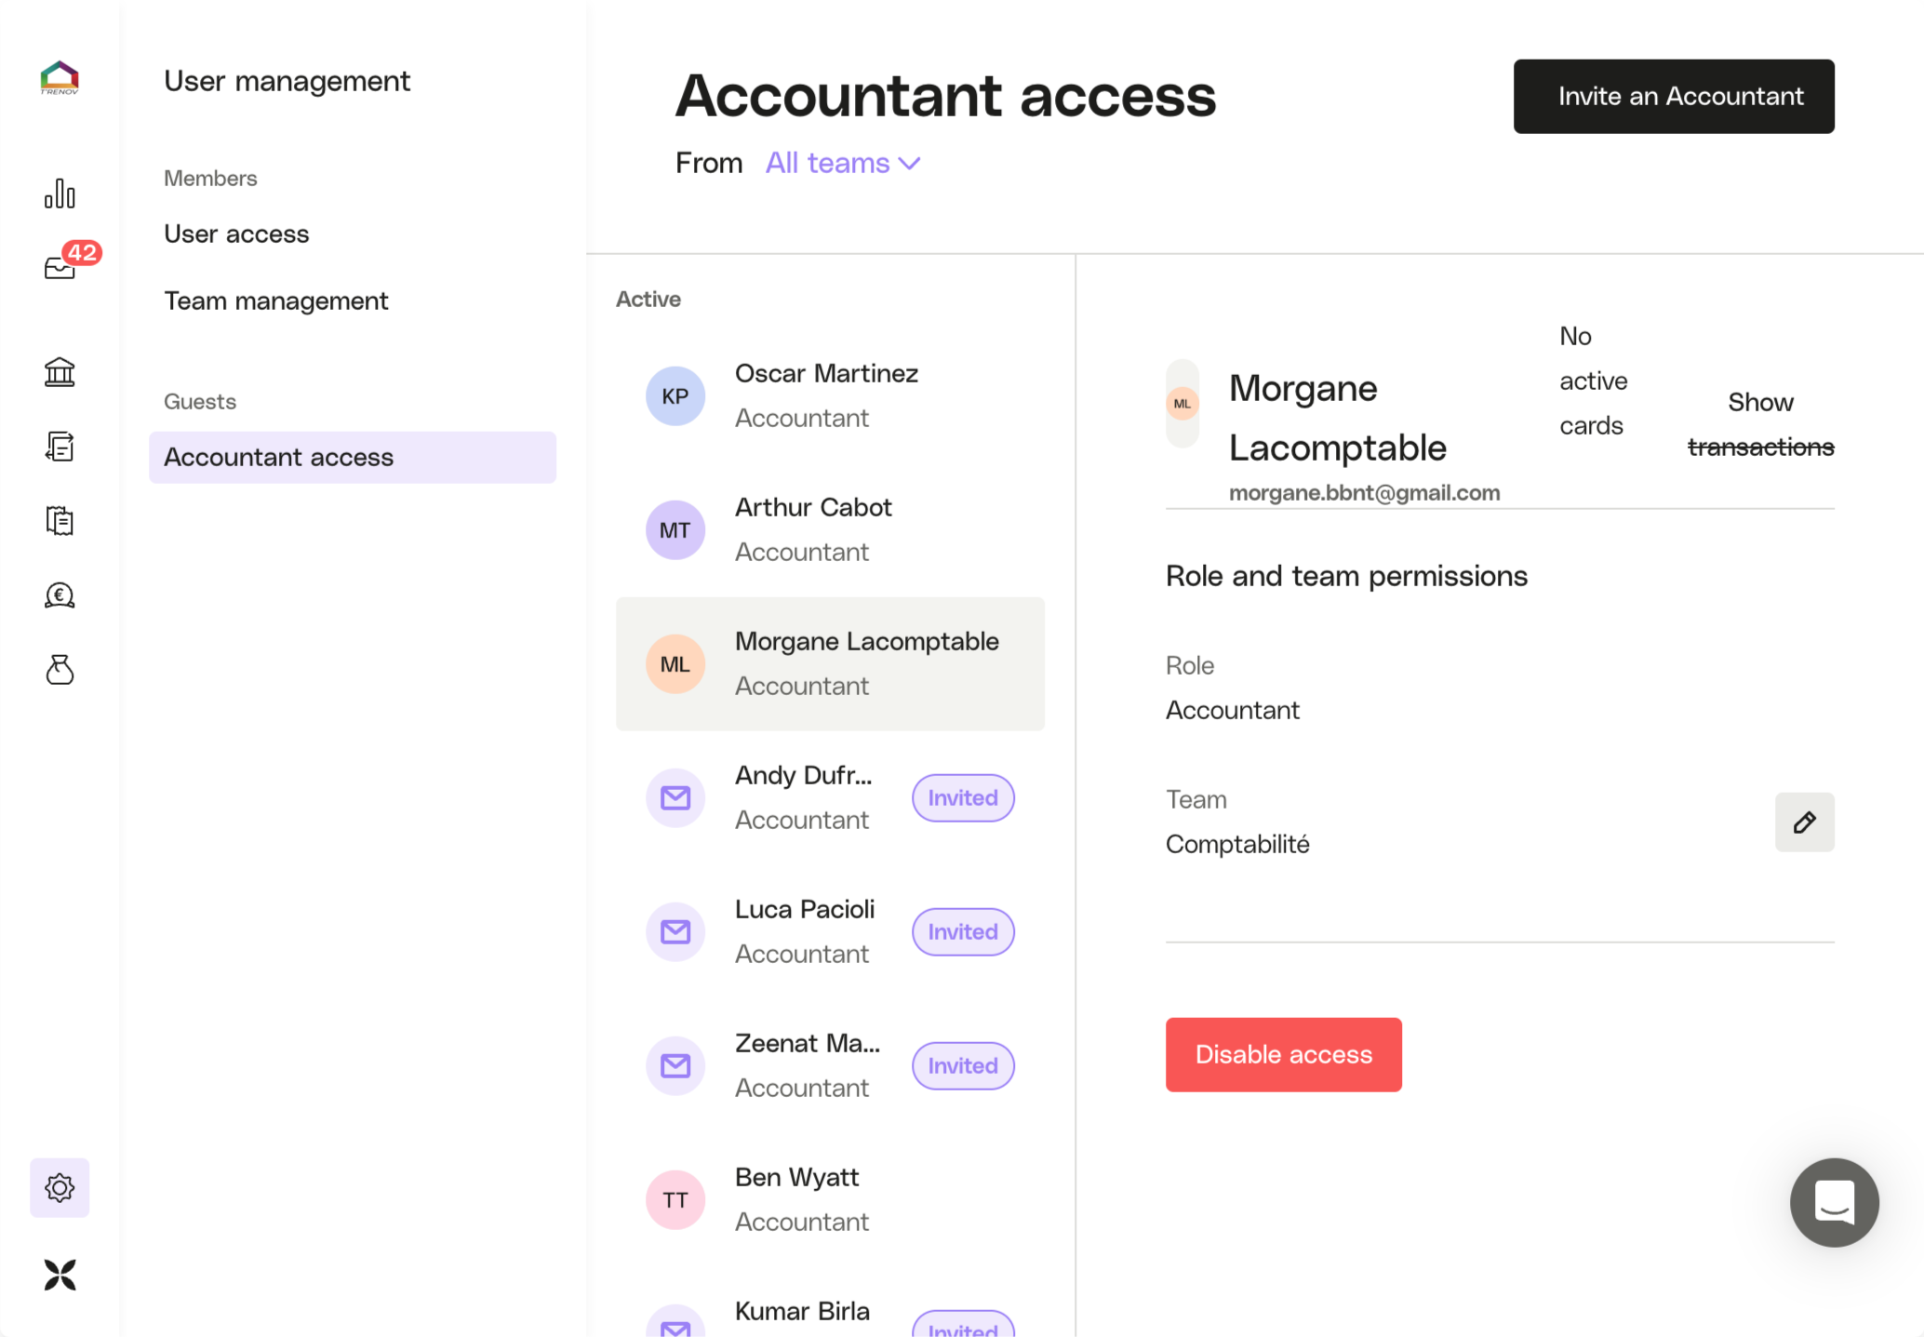This screenshot has width=1924, height=1337.
Task: Click Ben Wyatt's TT avatar
Action: click(x=675, y=1199)
